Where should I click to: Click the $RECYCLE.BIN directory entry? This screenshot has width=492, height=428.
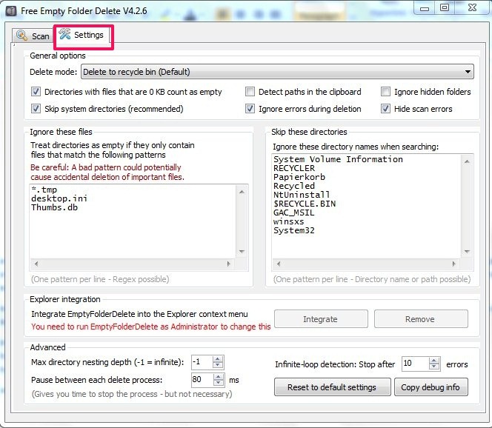pyautogui.click(x=305, y=204)
